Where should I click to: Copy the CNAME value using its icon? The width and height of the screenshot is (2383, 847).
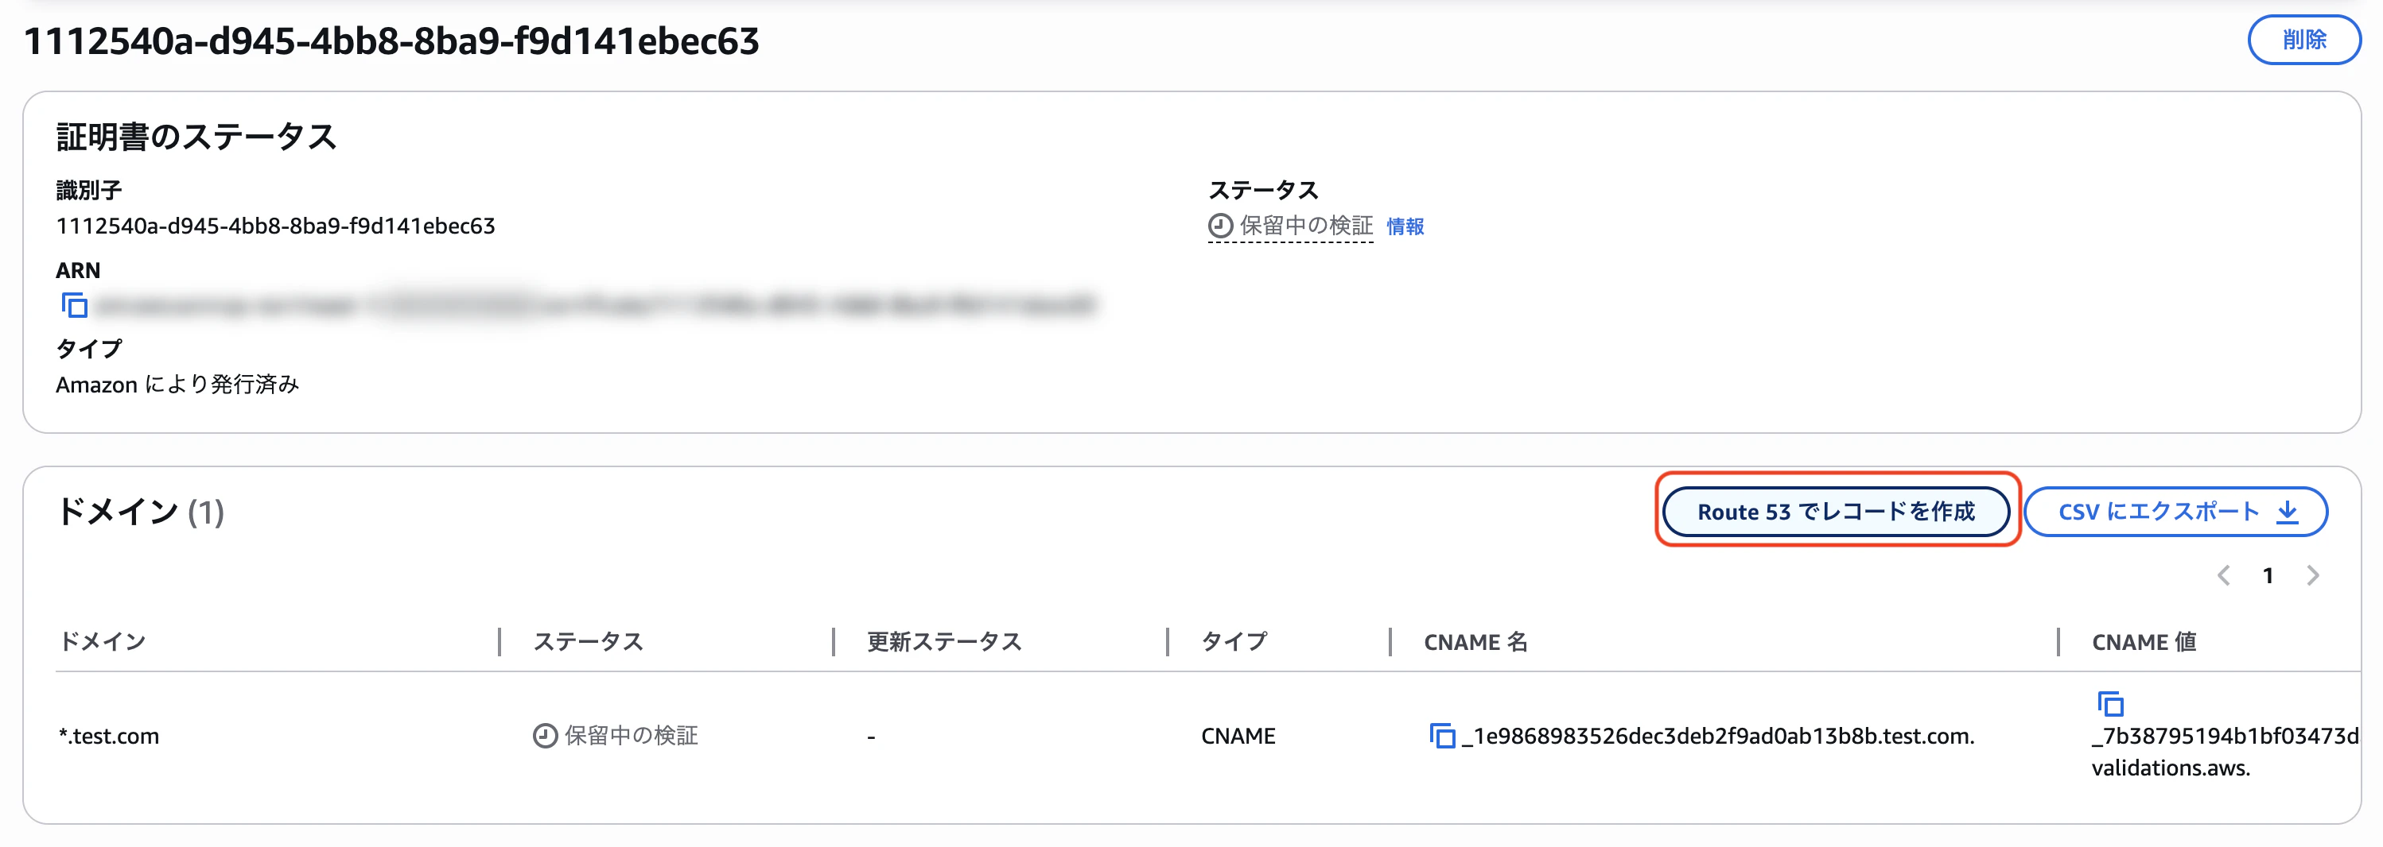[x=2110, y=704]
